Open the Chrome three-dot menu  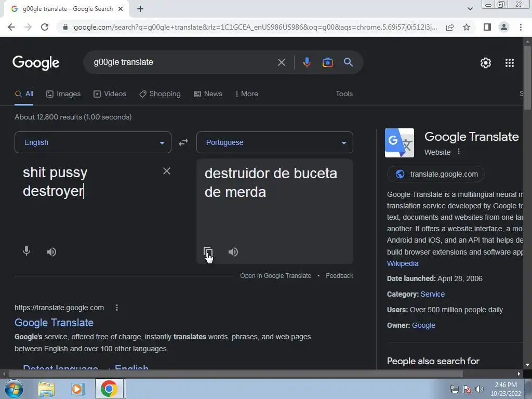click(x=521, y=27)
